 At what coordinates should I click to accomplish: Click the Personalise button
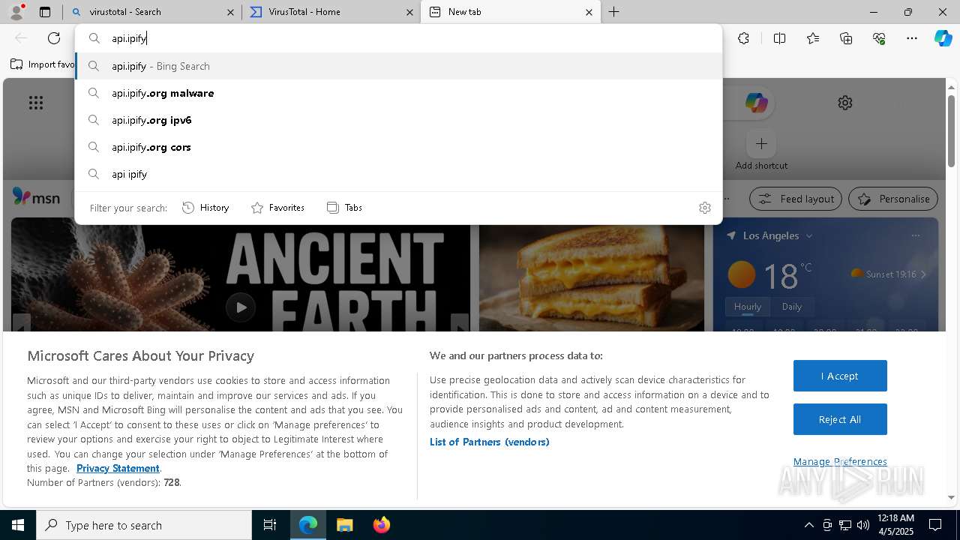coord(893,199)
